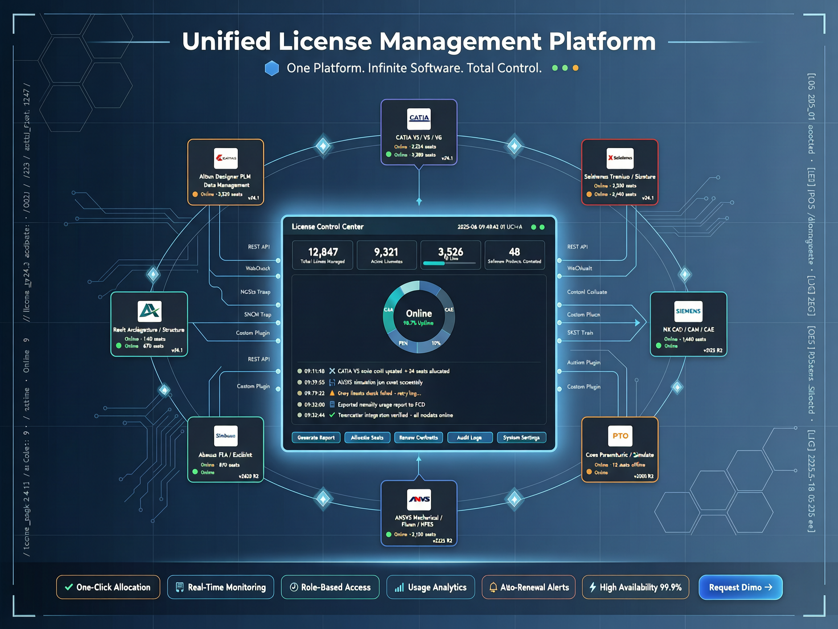Open the bar chart icon in Usage Analytics
The image size is (838, 629).
click(x=400, y=587)
